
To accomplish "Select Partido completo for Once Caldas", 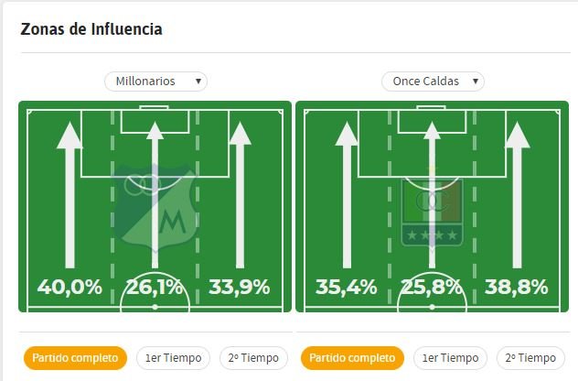I will click(352, 358).
